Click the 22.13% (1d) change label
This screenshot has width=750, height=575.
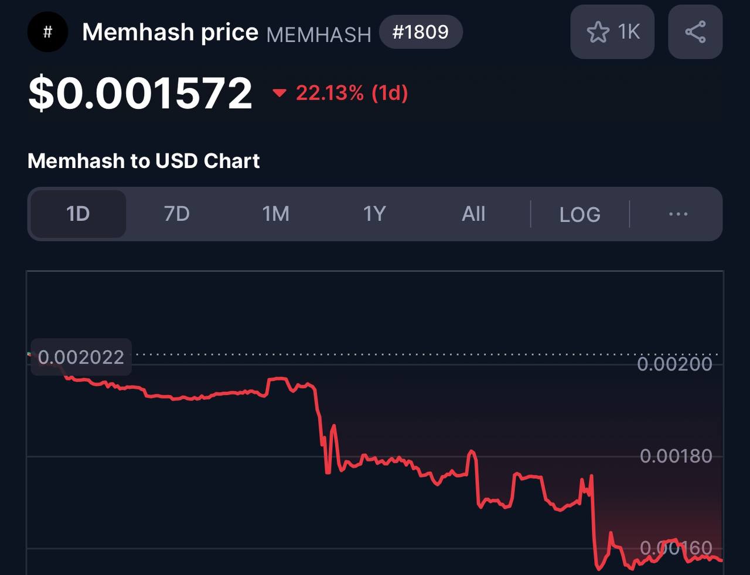pyautogui.click(x=352, y=93)
